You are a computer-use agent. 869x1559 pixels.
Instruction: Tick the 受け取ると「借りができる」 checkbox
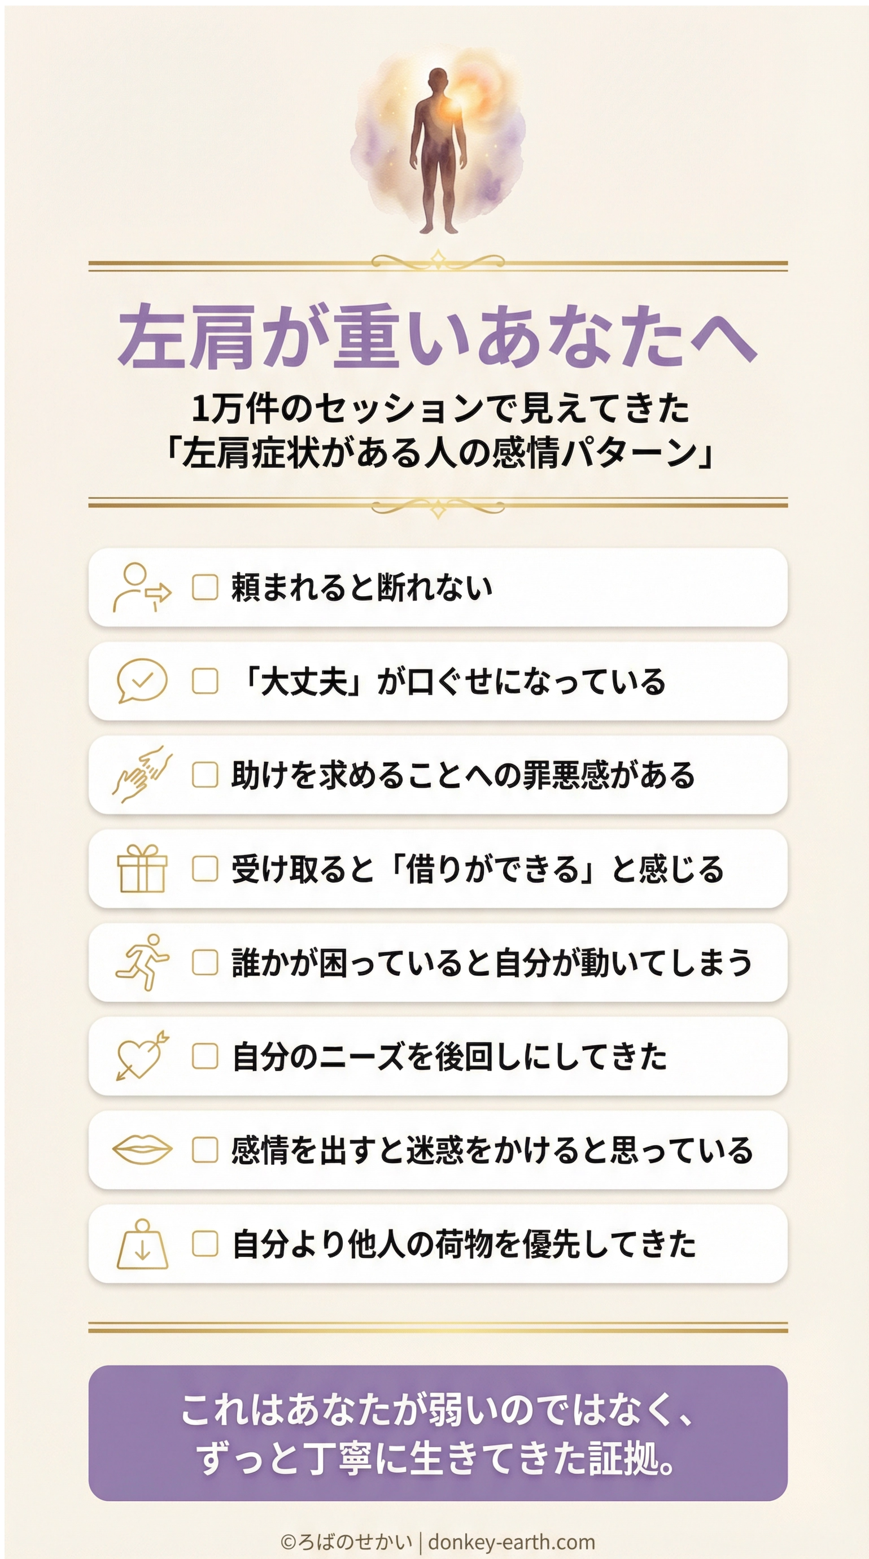click(x=204, y=868)
